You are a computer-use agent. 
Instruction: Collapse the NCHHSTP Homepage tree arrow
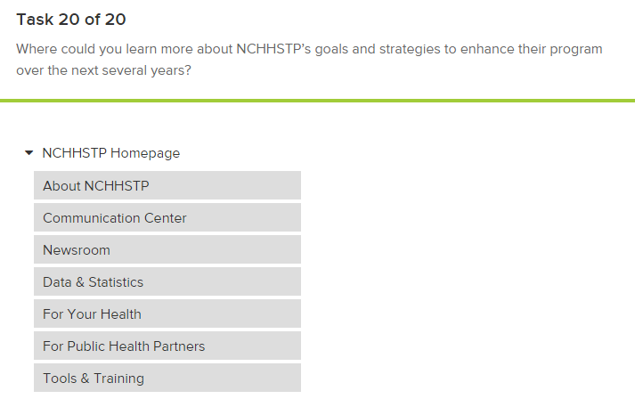click(x=29, y=153)
